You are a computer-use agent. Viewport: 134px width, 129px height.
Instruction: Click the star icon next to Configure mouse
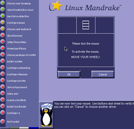tap(3, 22)
